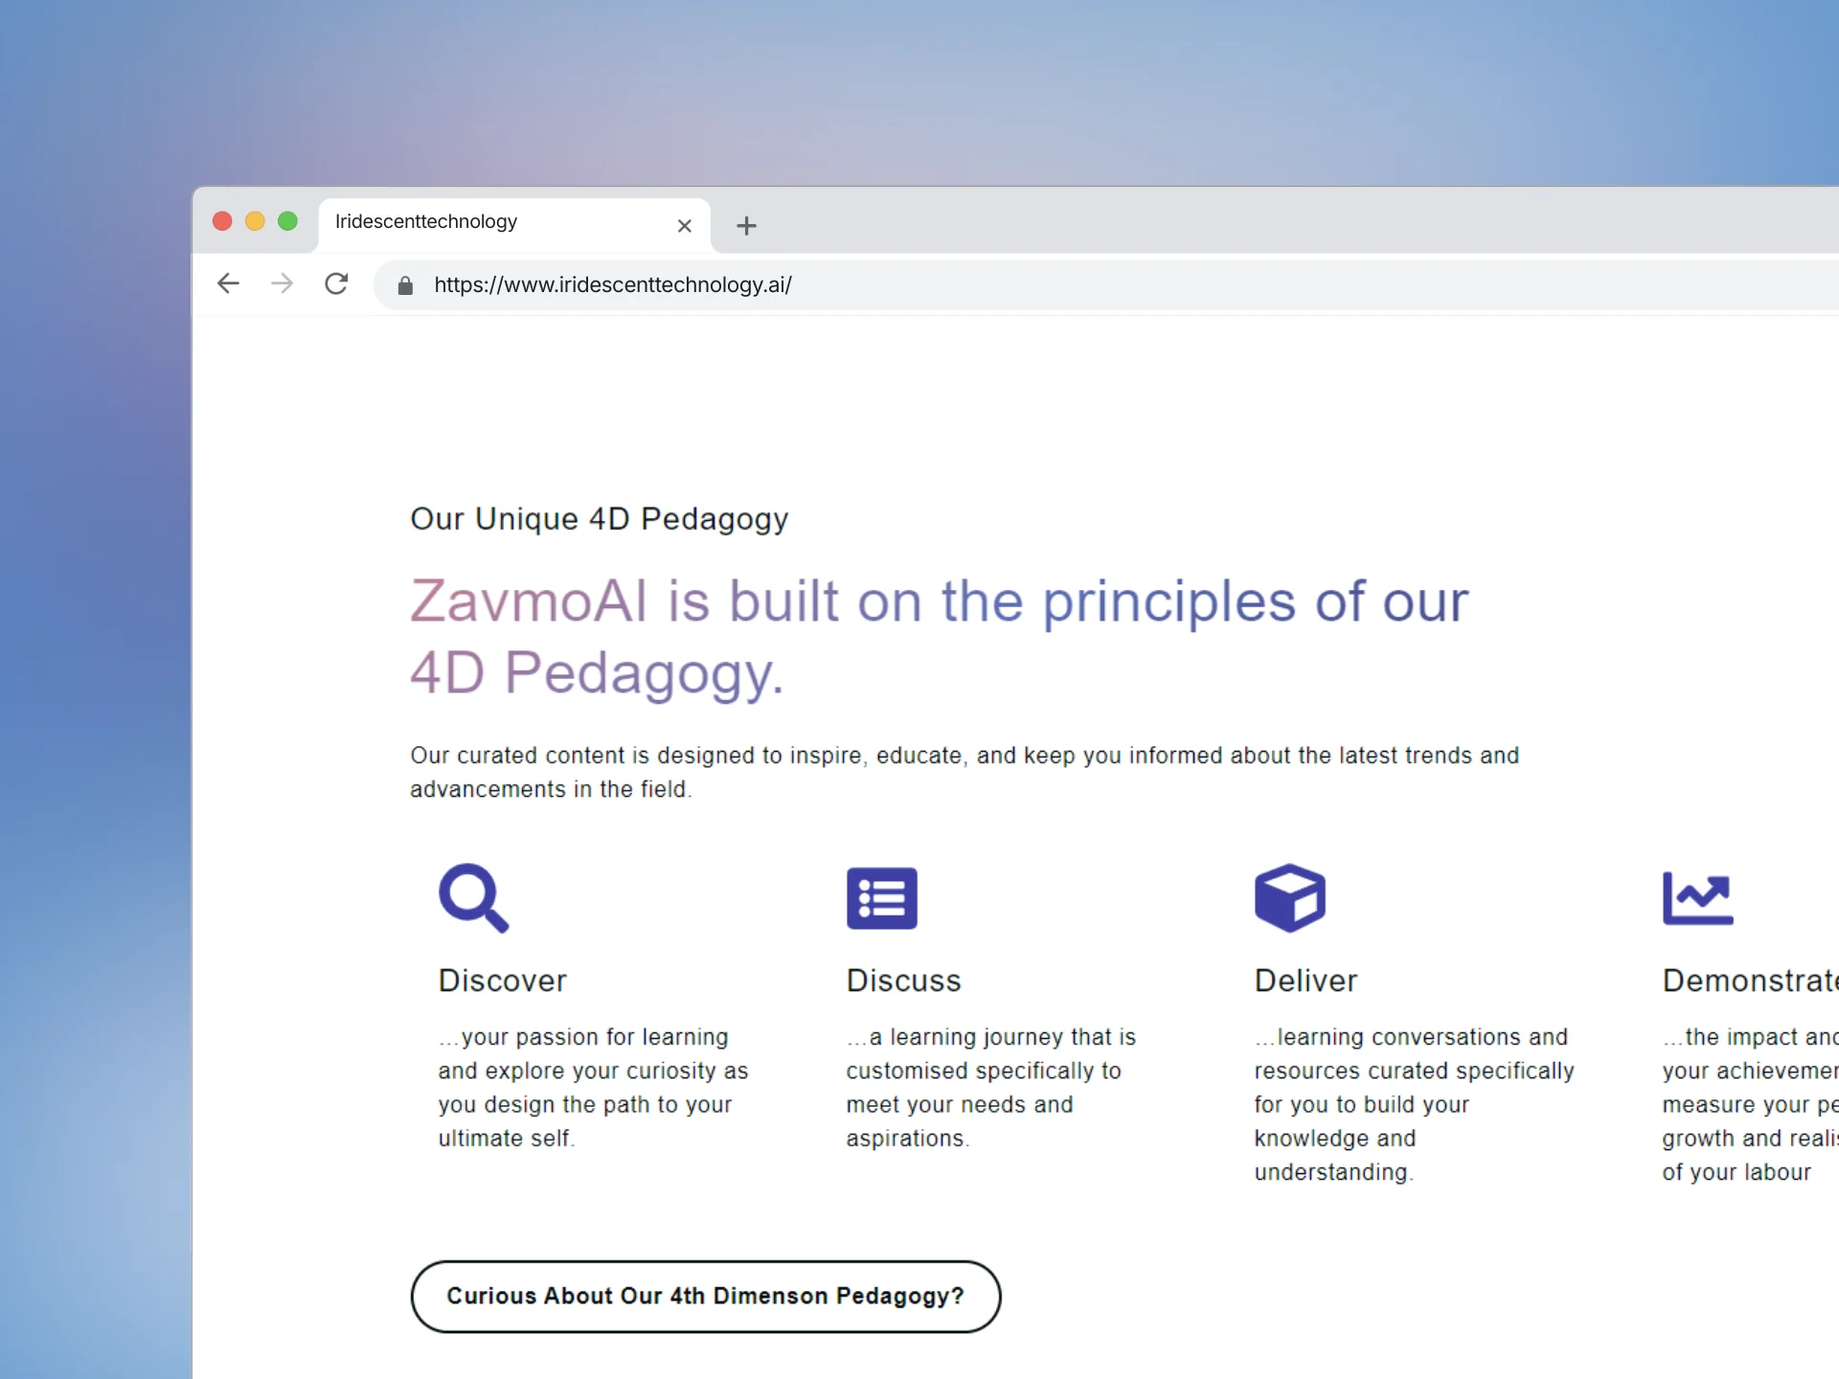Reload the page with refresh icon
This screenshot has height=1379, width=1839.
pyautogui.click(x=336, y=283)
